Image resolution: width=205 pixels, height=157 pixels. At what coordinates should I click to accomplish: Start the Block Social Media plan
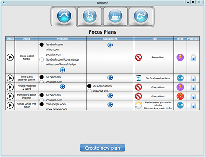10,57
